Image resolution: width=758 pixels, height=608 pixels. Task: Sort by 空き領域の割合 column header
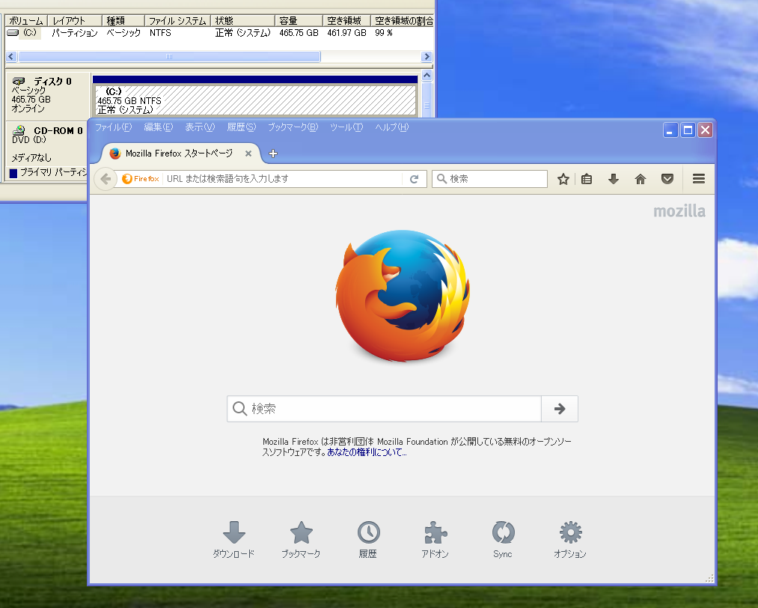point(403,21)
